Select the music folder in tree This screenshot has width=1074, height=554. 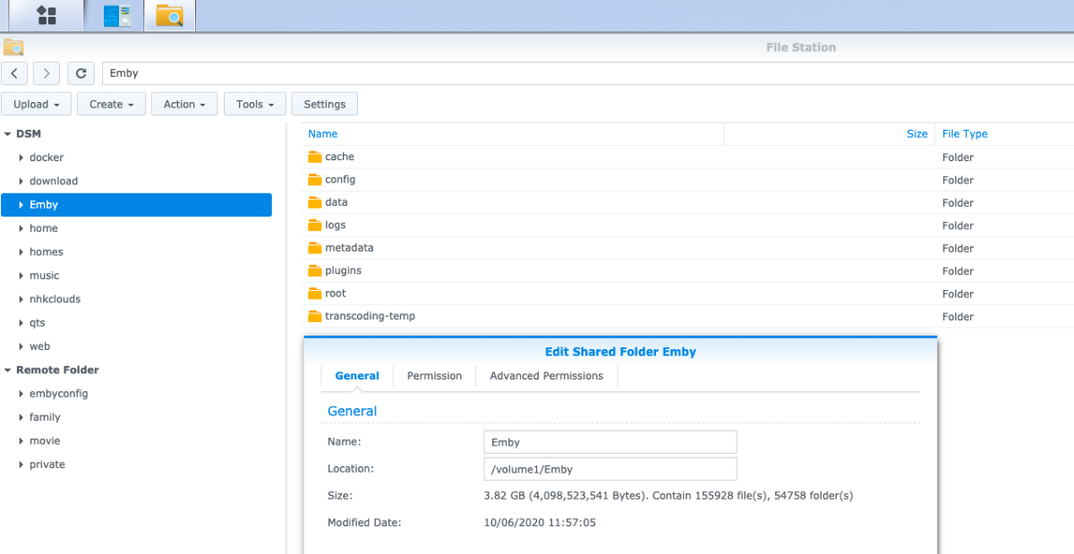[x=45, y=276]
